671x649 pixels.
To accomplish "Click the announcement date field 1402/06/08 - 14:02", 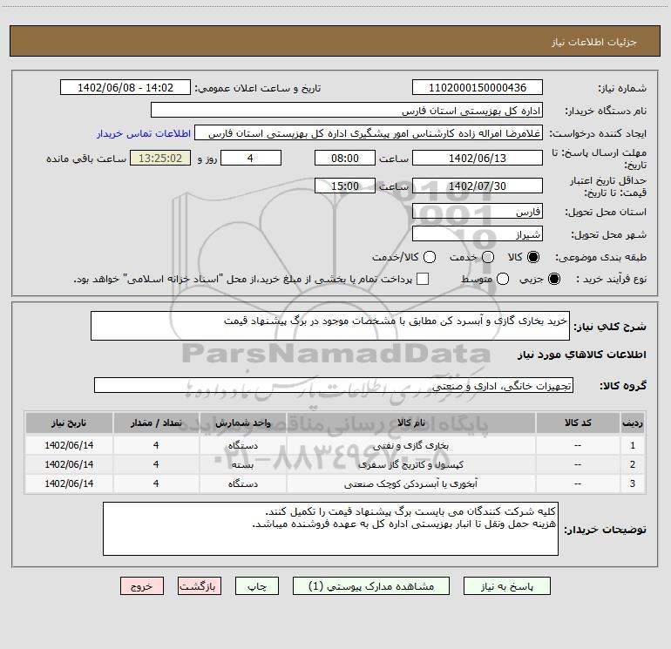I will tap(125, 88).
